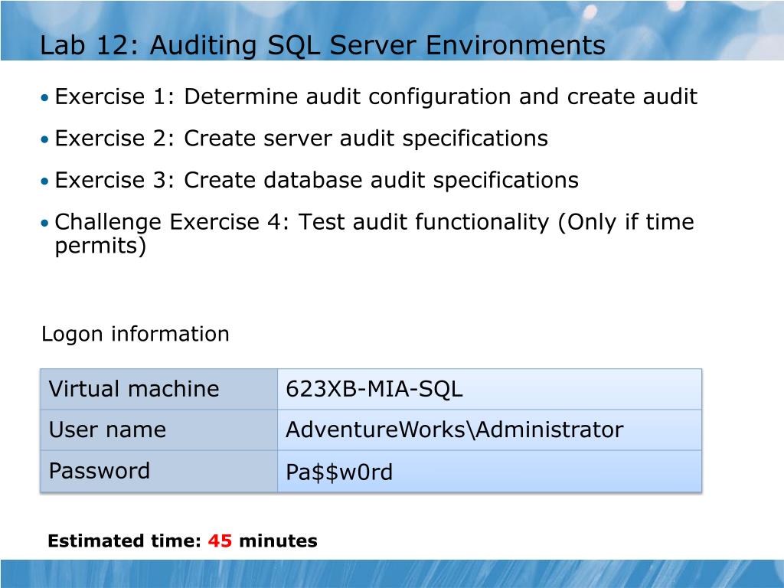Click the slide title "Lab 12: Auditing SQL Server Environments"

322,45
